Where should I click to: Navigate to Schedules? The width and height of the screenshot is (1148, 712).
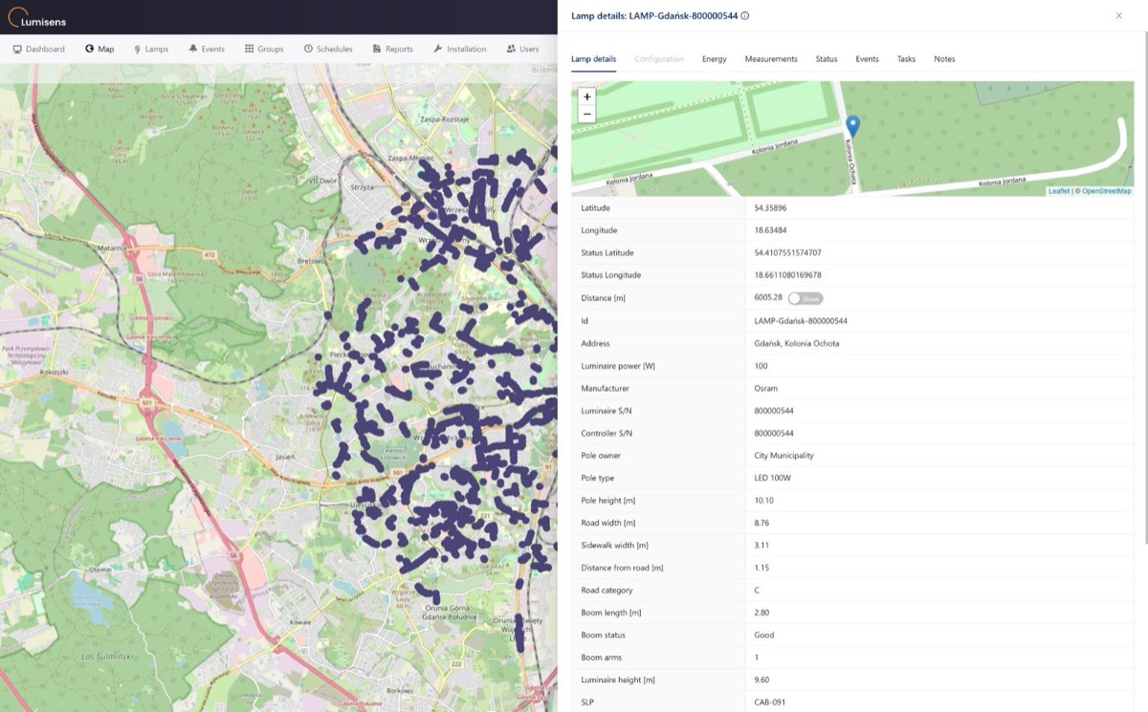tap(328, 49)
